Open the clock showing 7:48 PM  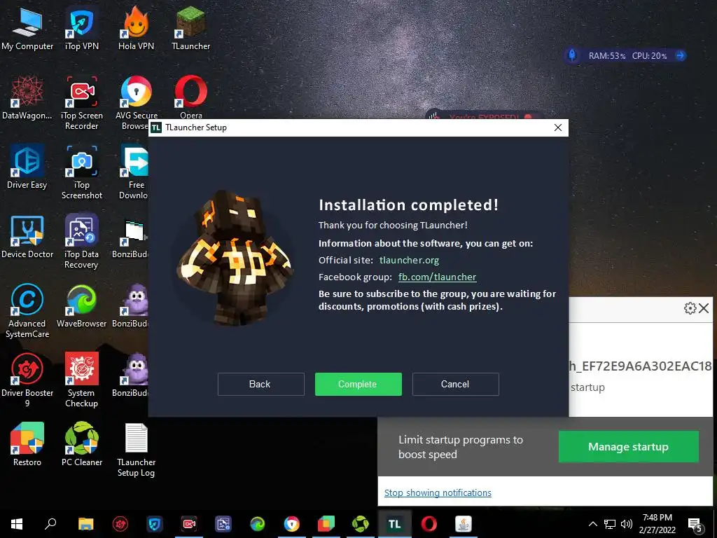(x=657, y=524)
